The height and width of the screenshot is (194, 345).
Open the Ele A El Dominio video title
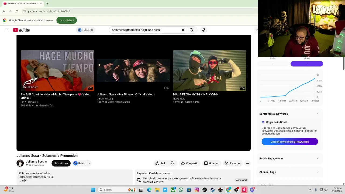56,96
